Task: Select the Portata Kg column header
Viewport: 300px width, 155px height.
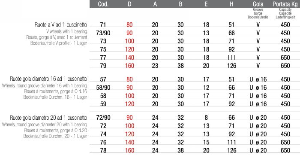Action: [x=285, y=4]
